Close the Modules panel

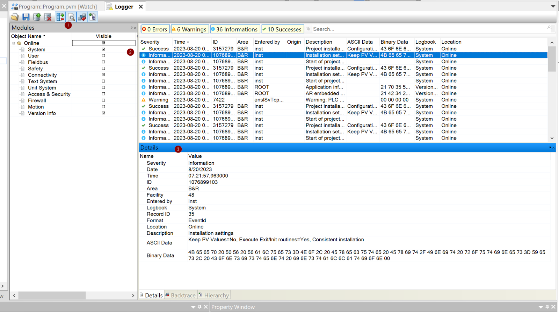coord(135,28)
